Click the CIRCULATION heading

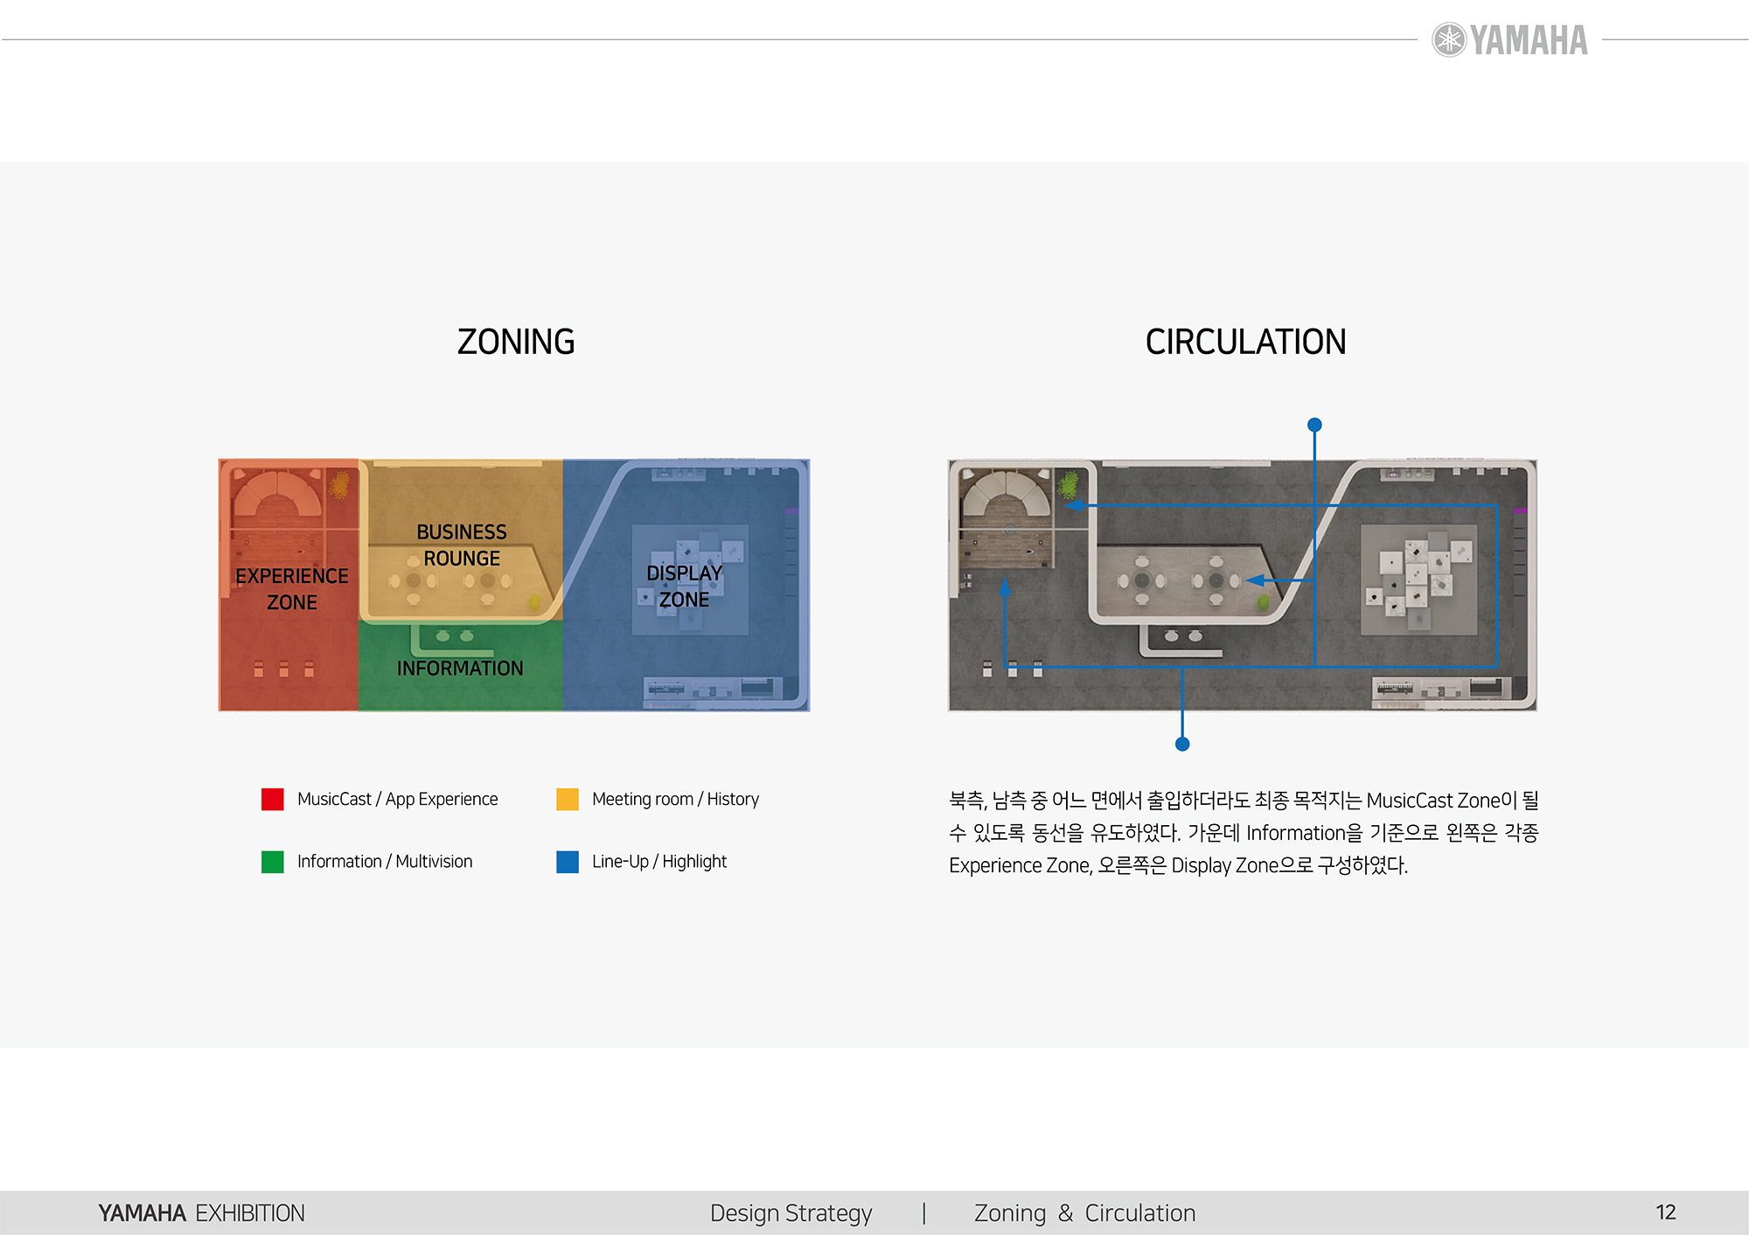click(1245, 342)
